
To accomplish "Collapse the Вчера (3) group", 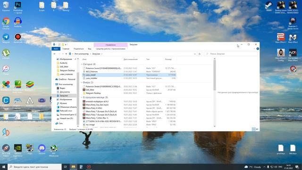I will tap(82, 82).
